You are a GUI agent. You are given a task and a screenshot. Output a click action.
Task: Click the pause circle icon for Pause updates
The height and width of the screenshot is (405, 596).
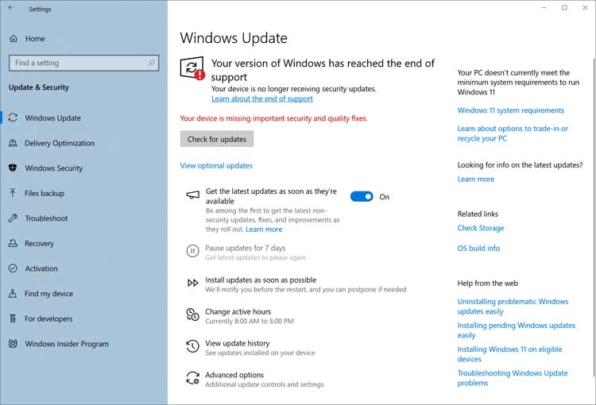(x=193, y=251)
